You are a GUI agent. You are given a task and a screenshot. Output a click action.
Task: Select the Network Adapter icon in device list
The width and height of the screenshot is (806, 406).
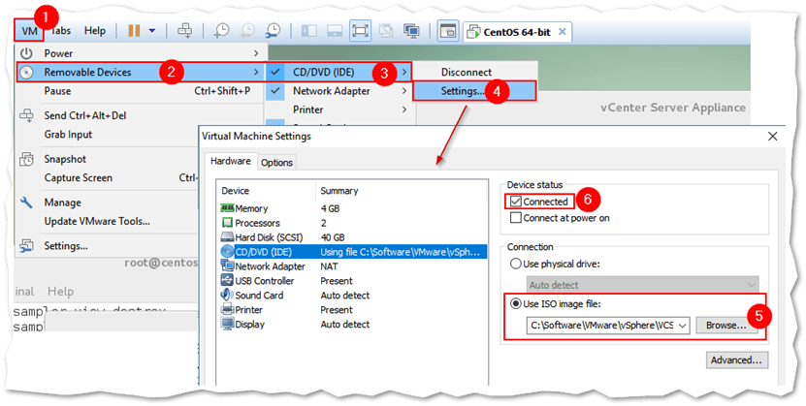227,265
